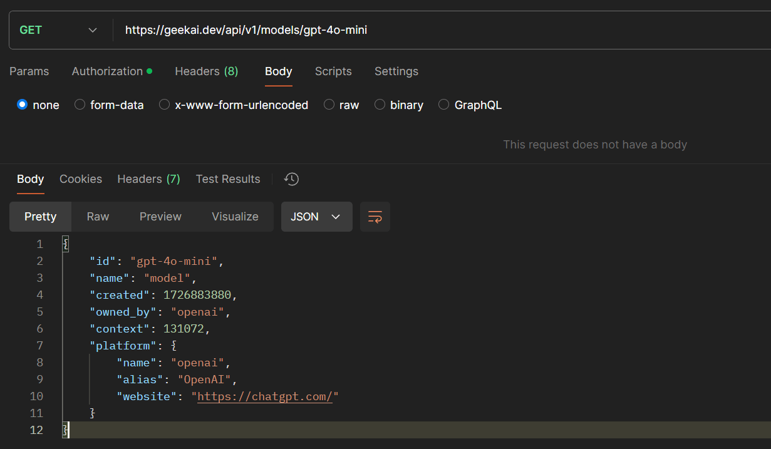The width and height of the screenshot is (771, 449).
Task: Switch to the Pretty view
Action: [40, 217]
